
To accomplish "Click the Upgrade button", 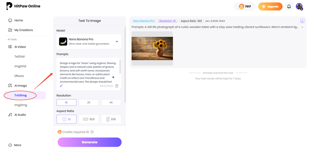I will [x=270, y=7].
